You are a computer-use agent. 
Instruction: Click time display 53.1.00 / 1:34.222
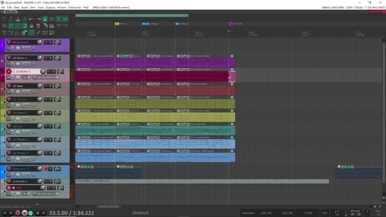(x=72, y=213)
